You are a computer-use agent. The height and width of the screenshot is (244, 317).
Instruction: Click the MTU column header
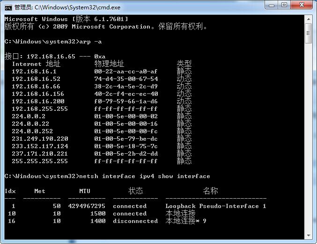point(85,191)
